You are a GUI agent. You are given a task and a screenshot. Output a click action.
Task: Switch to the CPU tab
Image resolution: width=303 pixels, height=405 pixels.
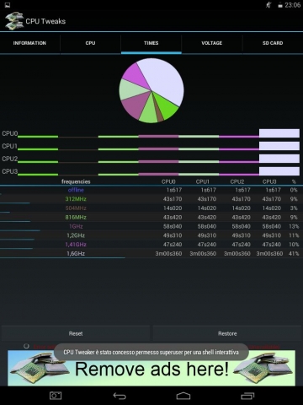click(x=90, y=43)
